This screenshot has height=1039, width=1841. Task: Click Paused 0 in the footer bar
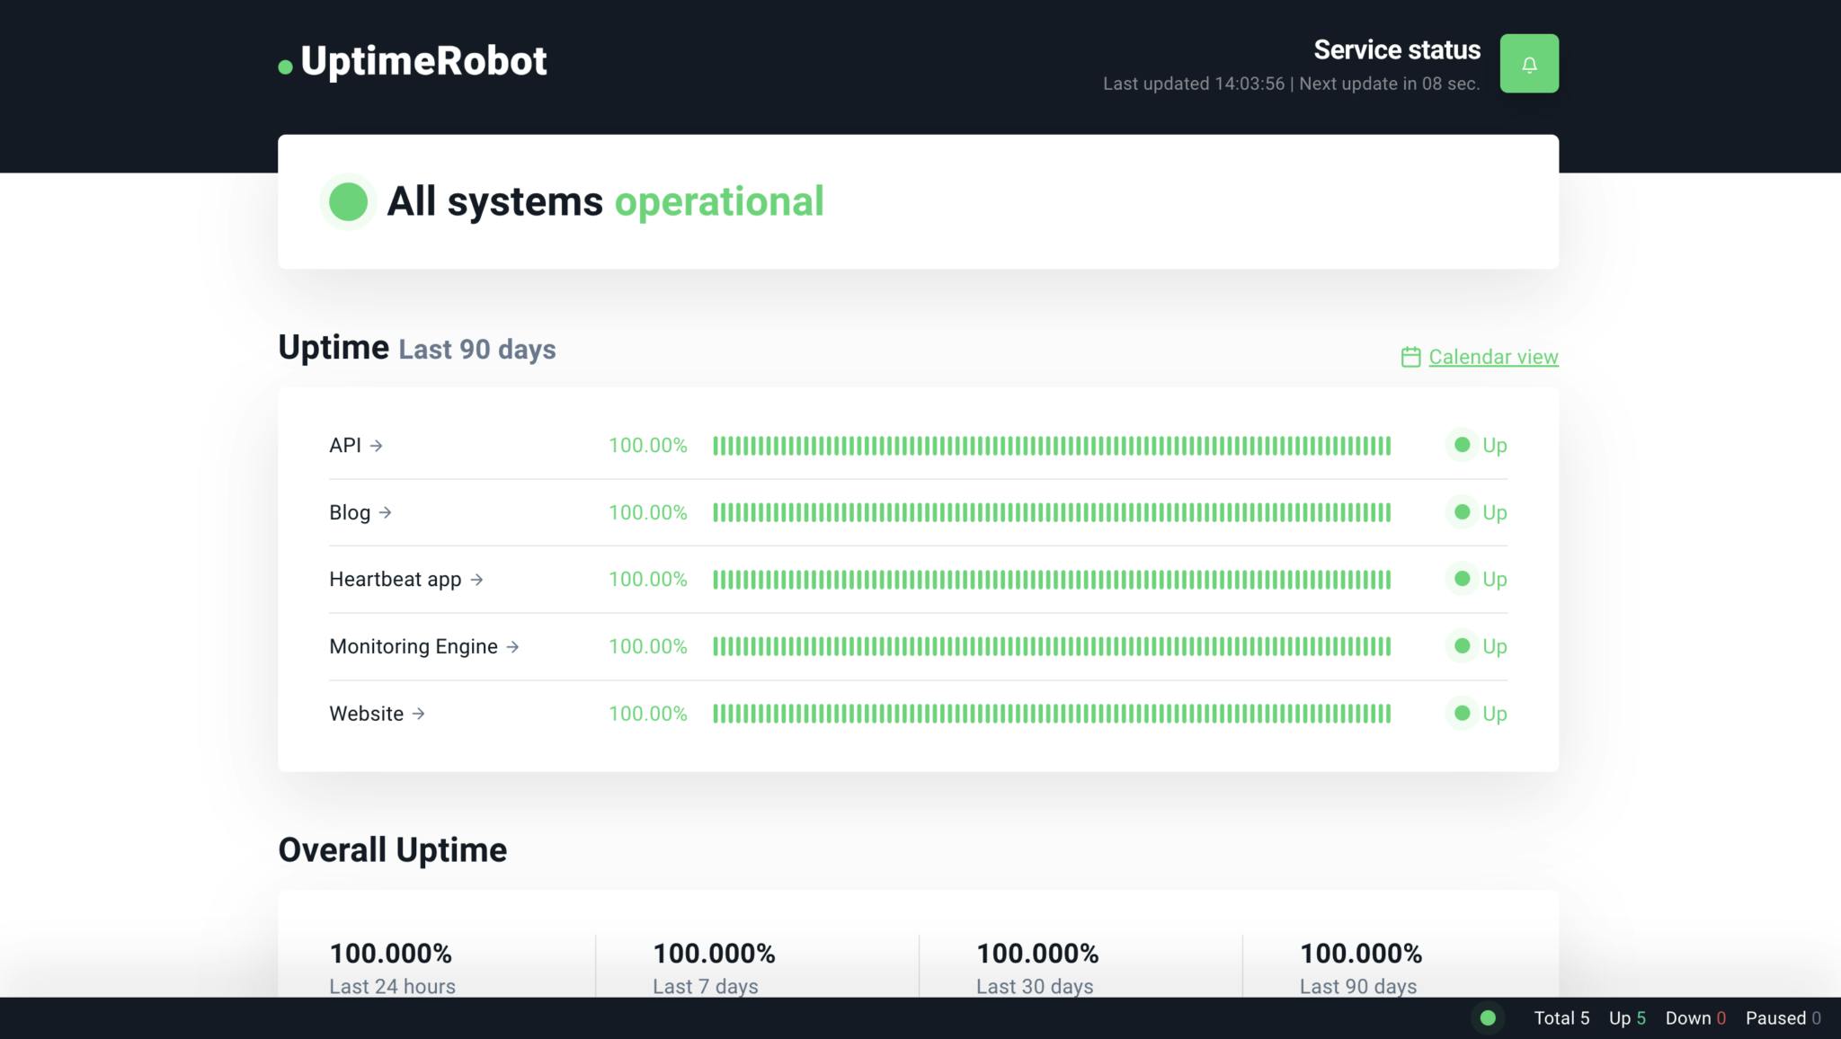tap(1783, 1018)
